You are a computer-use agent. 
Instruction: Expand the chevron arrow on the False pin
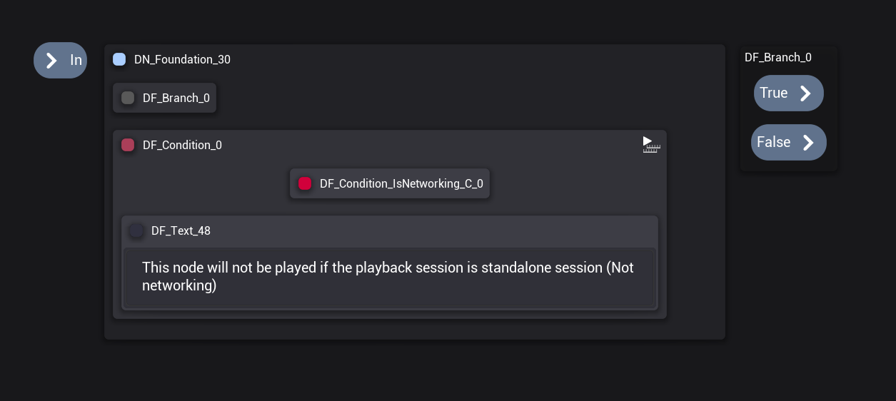(x=808, y=143)
